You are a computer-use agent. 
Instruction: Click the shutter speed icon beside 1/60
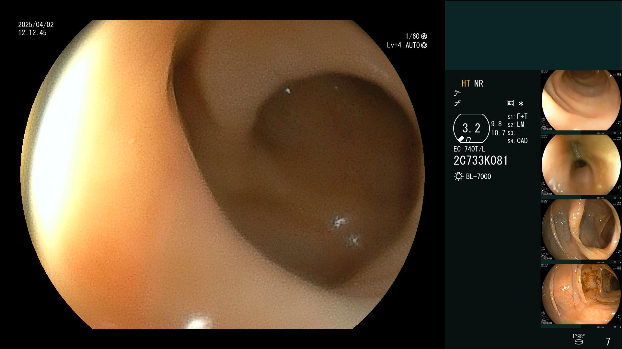tap(424, 36)
